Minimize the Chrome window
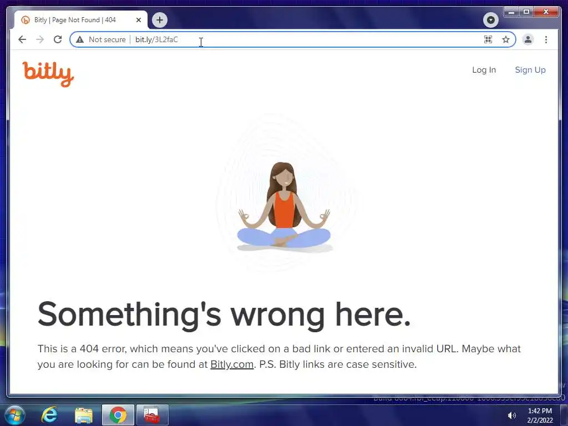568x426 pixels. (511, 12)
